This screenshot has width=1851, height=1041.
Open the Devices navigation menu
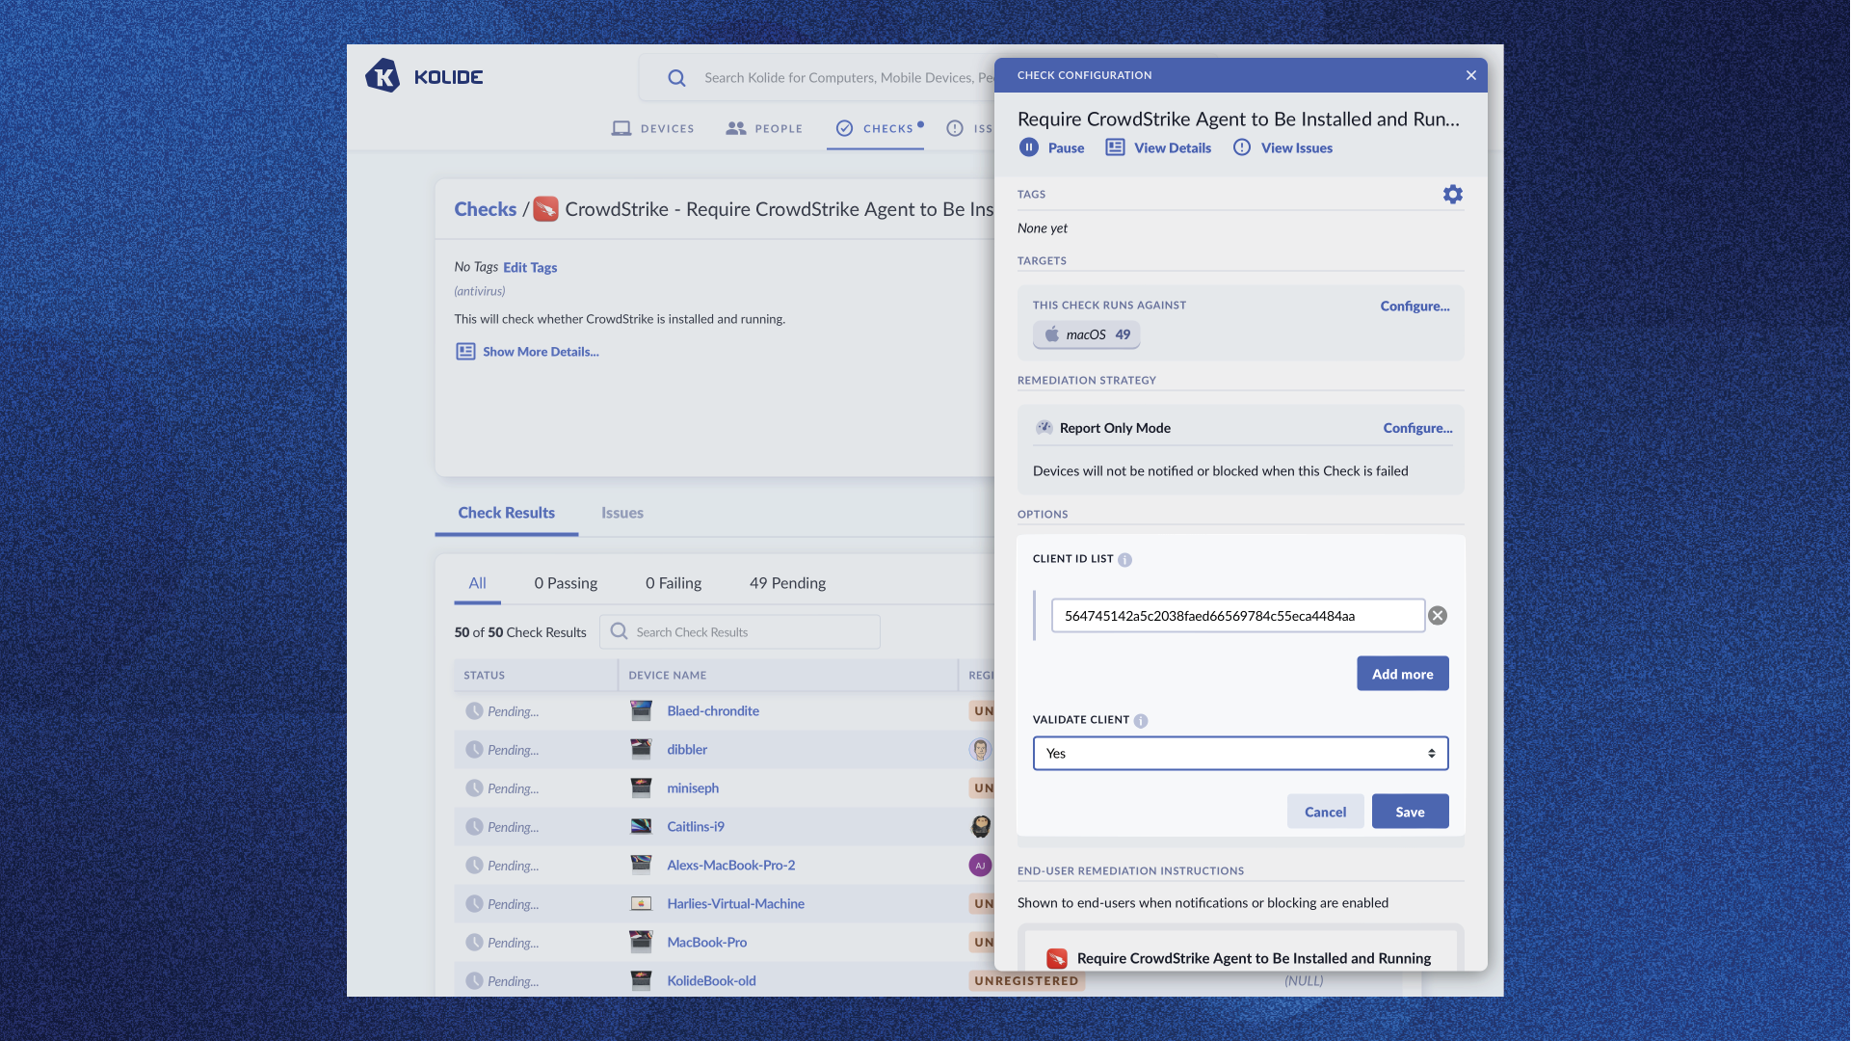[653, 128]
